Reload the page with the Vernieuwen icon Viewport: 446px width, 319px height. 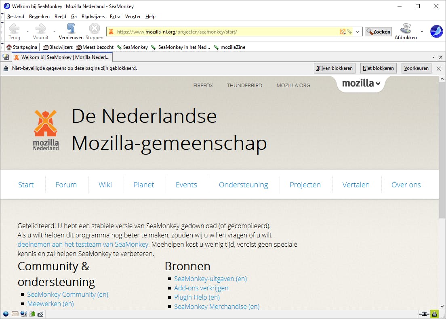click(x=71, y=28)
